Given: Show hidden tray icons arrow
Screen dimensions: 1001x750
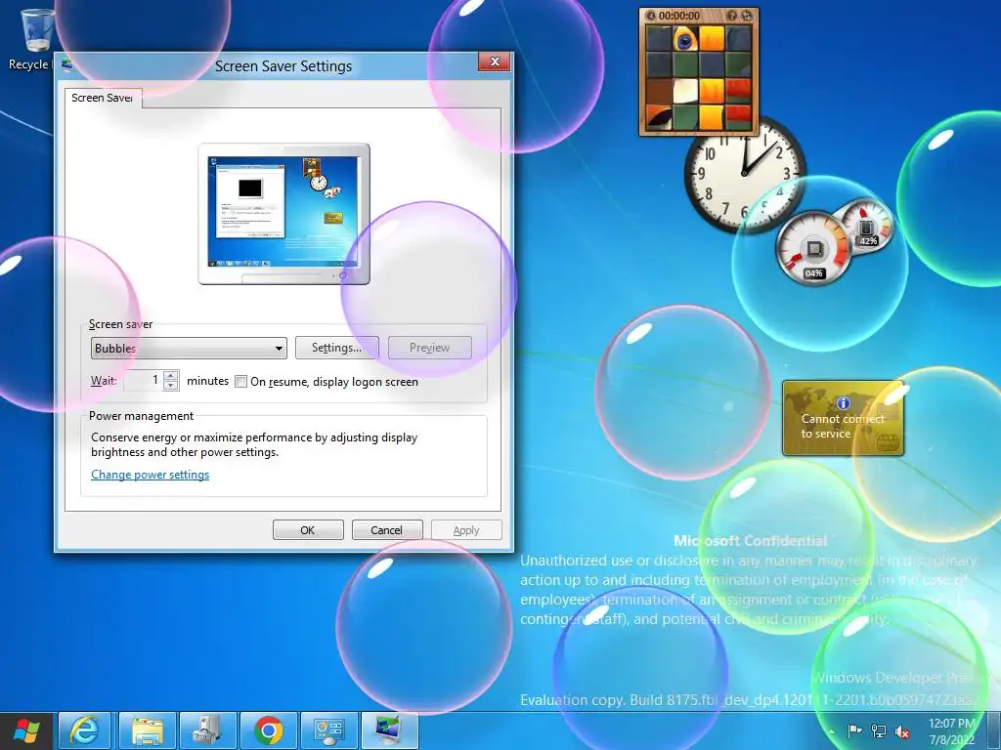Looking at the screenshot, I should (x=831, y=731).
